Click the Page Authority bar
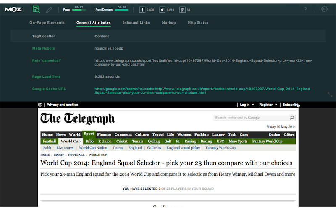 point(79,10)
